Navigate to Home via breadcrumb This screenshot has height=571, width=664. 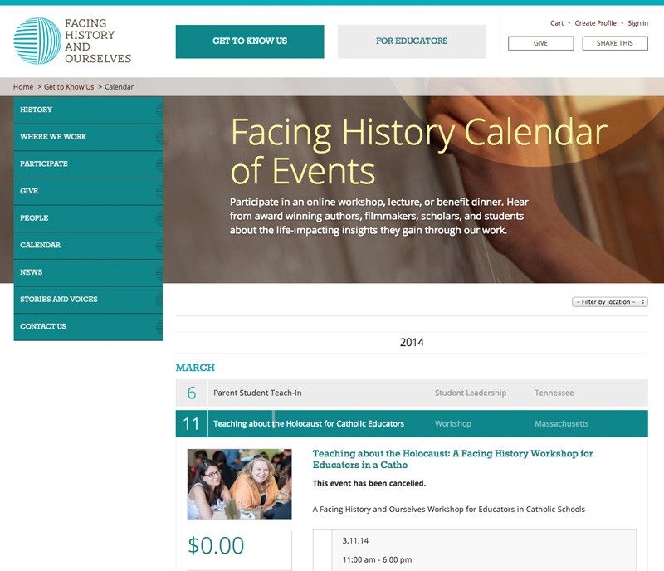22,85
